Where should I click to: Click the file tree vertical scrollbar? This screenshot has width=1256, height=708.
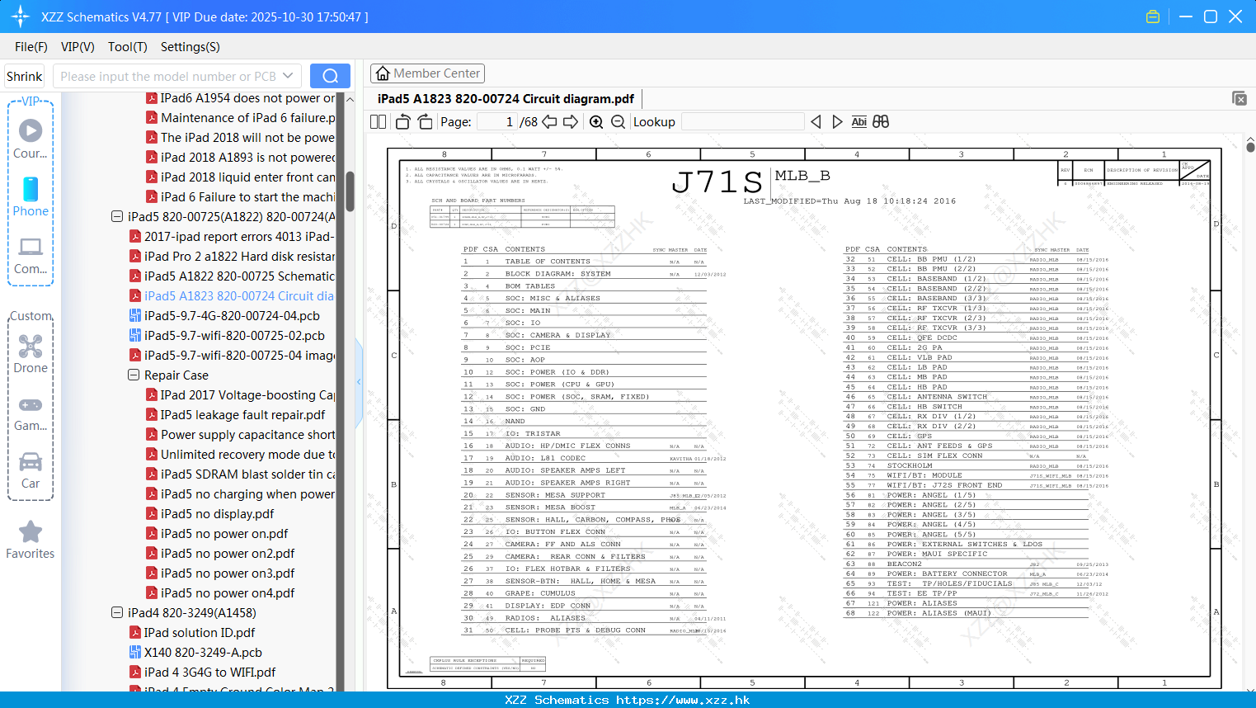pyautogui.click(x=350, y=191)
